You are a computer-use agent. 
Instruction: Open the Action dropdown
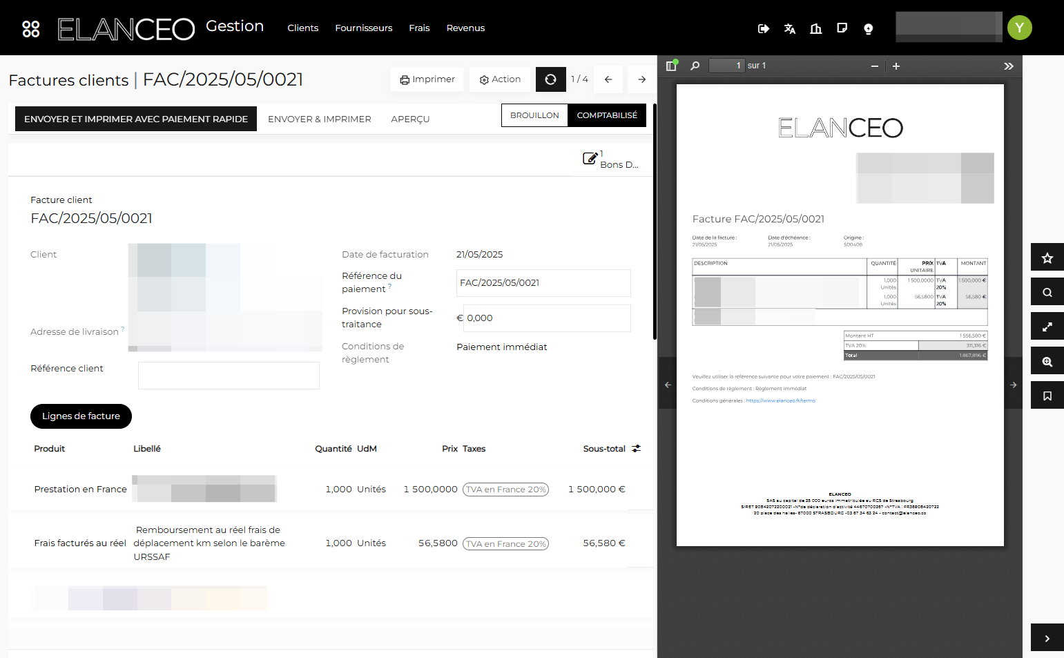(500, 79)
